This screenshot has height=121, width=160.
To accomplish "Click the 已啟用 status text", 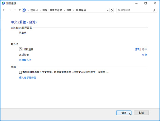I will 23,33.
